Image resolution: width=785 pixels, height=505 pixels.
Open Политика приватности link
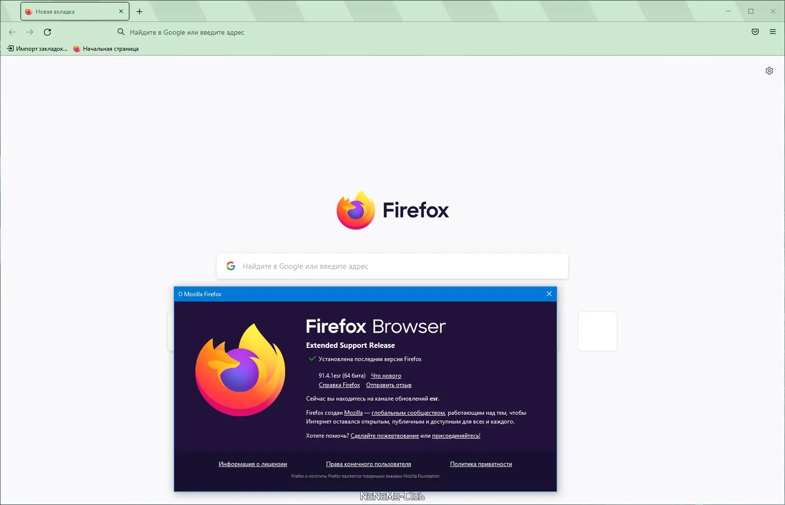[481, 464]
